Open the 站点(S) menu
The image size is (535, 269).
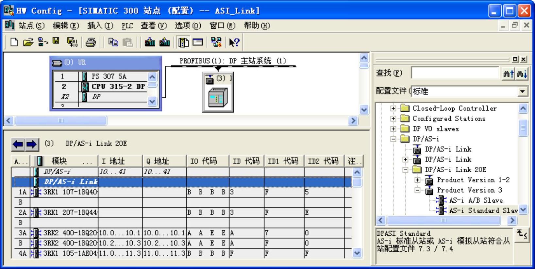(31, 25)
